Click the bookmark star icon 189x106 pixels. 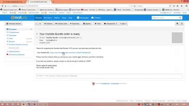pyautogui.click(x=174, y=6)
